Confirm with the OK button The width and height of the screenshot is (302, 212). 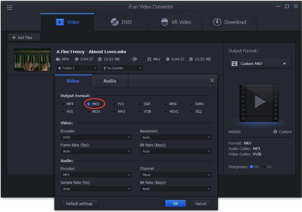[x=176, y=204]
